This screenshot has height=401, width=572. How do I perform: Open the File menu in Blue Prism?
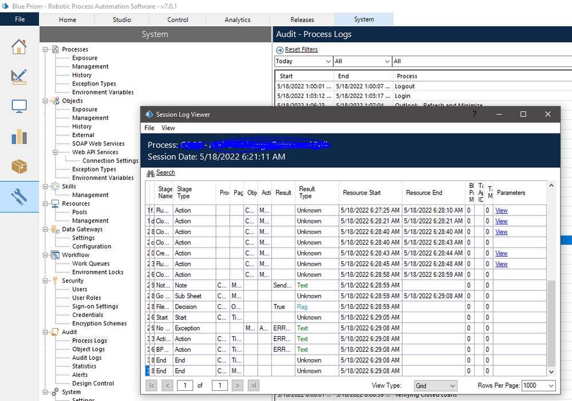[x=19, y=19]
